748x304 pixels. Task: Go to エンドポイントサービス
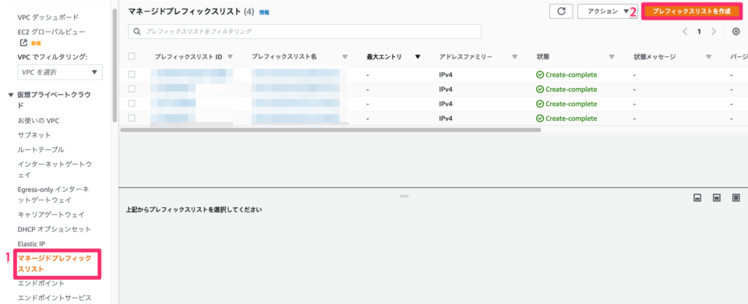click(x=55, y=299)
